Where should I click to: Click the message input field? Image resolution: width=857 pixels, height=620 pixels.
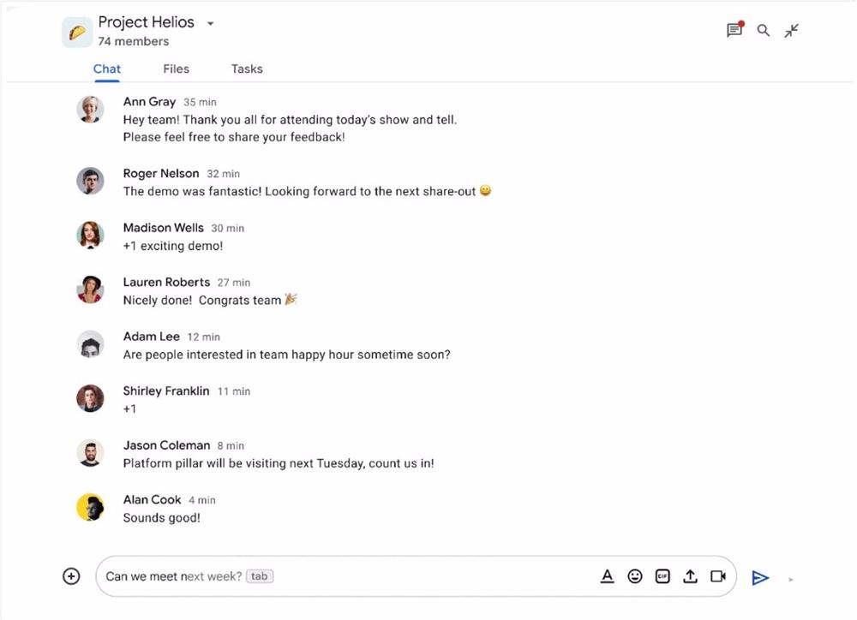point(343,575)
